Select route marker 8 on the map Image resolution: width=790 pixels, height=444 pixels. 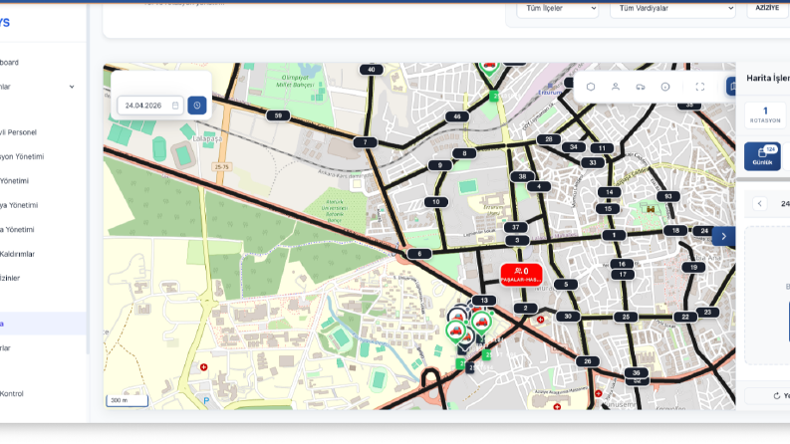tap(464, 153)
